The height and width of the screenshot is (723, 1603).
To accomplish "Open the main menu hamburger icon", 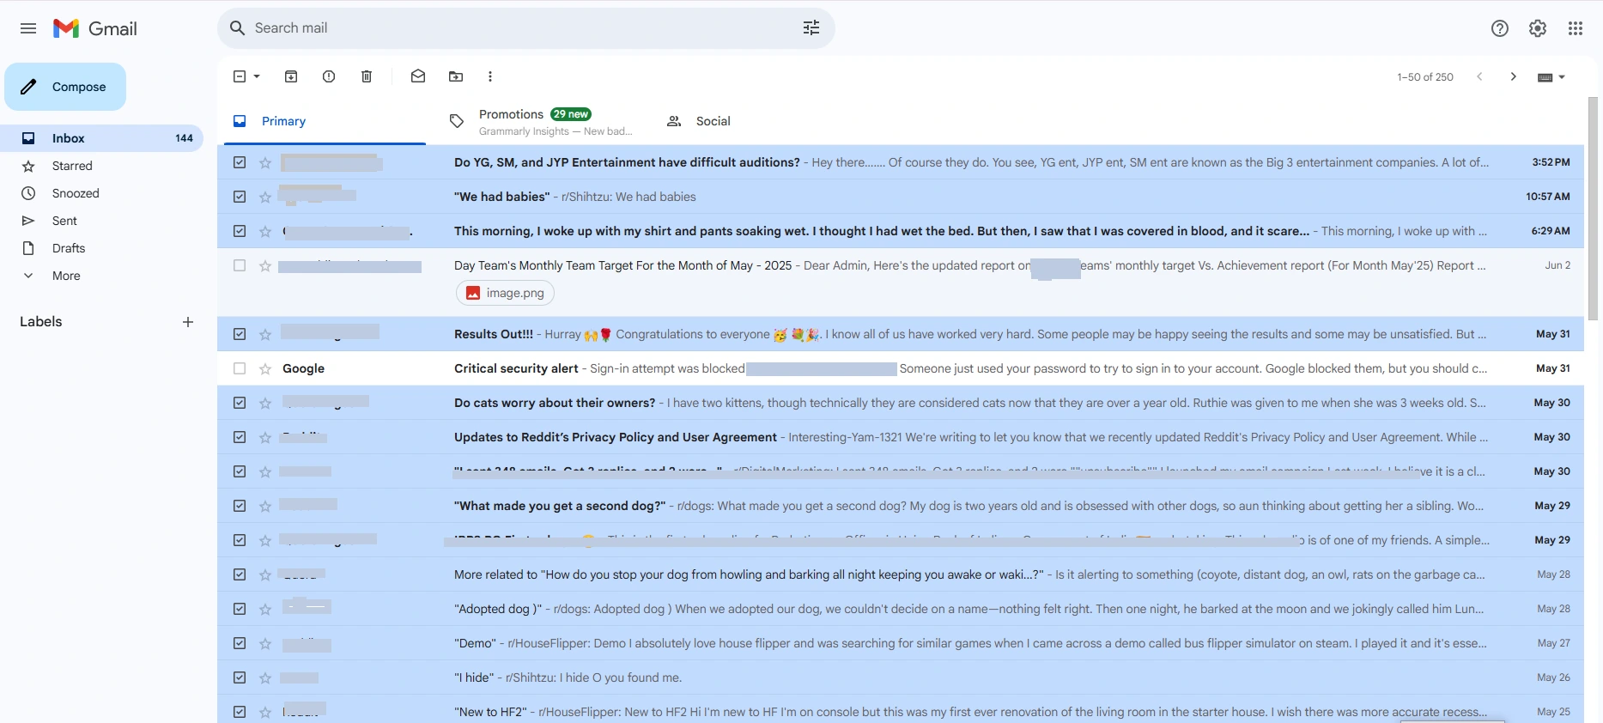I will [28, 28].
